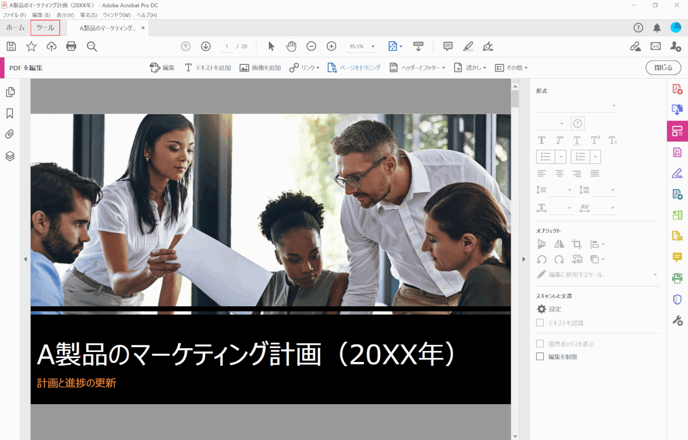Click the page number input field
This screenshot has height=440, width=688.
(226, 46)
